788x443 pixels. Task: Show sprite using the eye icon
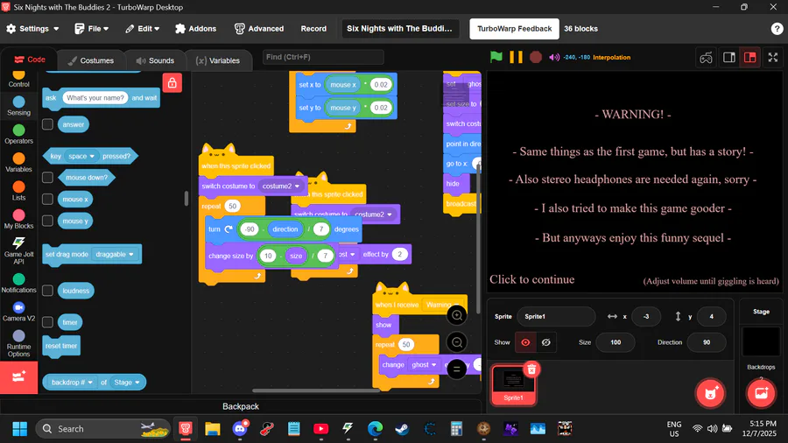point(525,342)
